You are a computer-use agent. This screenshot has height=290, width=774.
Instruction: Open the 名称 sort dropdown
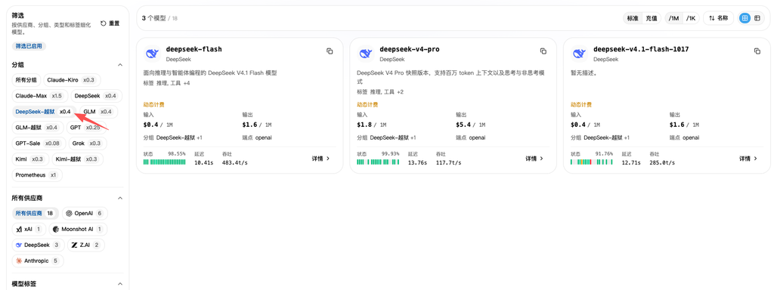[718, 18]
